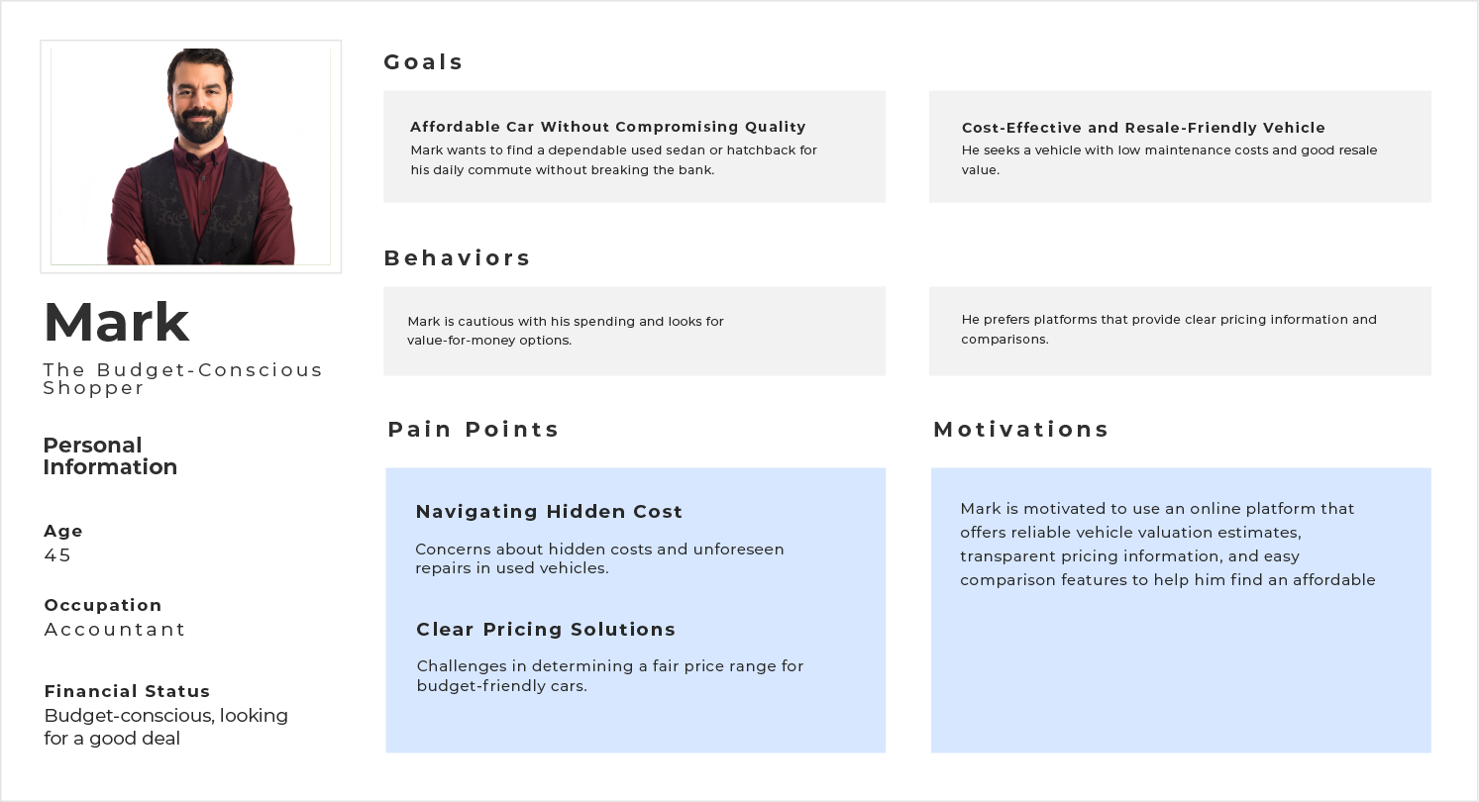Select the "Affordable Car Without Compromising Quality" card

634,147
